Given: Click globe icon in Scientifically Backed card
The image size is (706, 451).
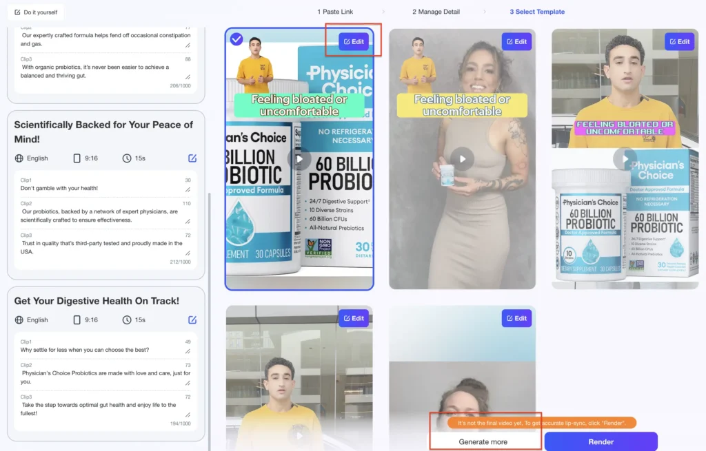Looking at the screenshot, I should tap(19, 158).
